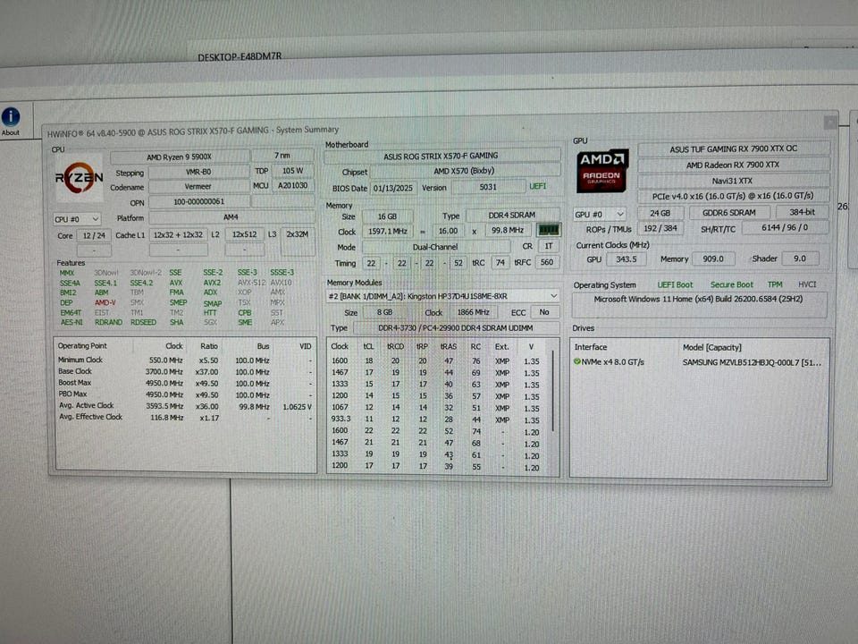Click the AMD Radeon Graphics logo
Screen dimensions: 858x644
click(602, 170)
